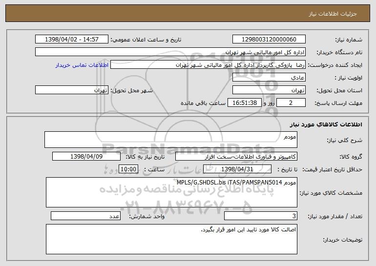Click the remaining time field 16:51:38
The height and width of the screenshot is (266, 376).
click(244, 103)
